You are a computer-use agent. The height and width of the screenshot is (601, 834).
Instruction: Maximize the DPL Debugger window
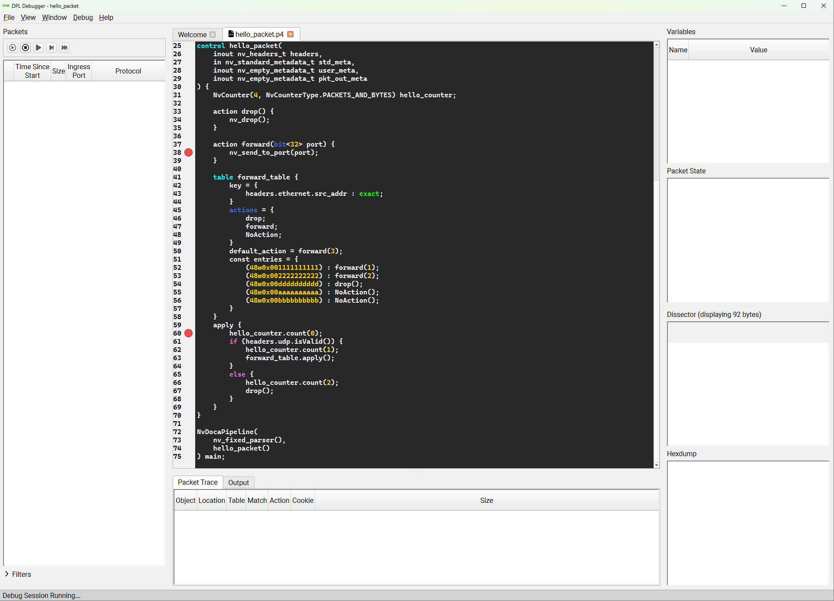(x=804, y=6)
